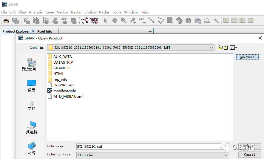Open the Layer menu
This screenshot has width=264, height=159.
50,12
